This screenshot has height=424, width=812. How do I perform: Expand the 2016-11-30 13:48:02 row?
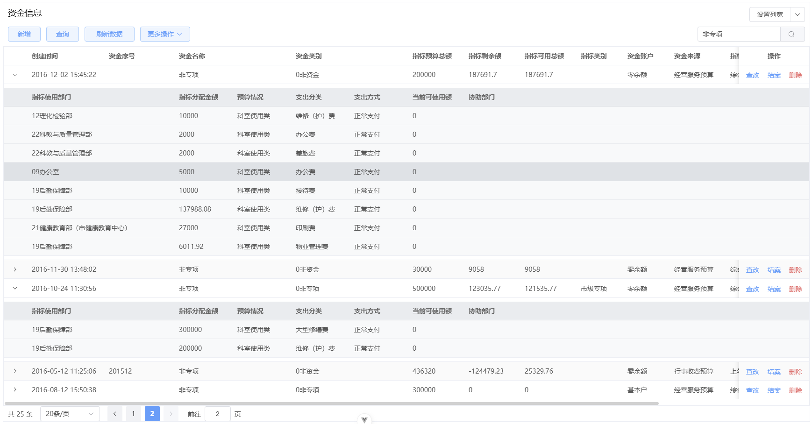tap(15, 269)
